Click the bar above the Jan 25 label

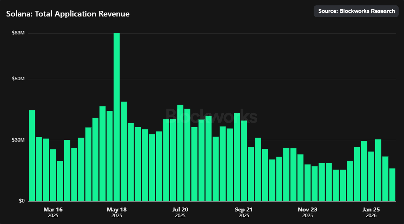coord(371,176)
